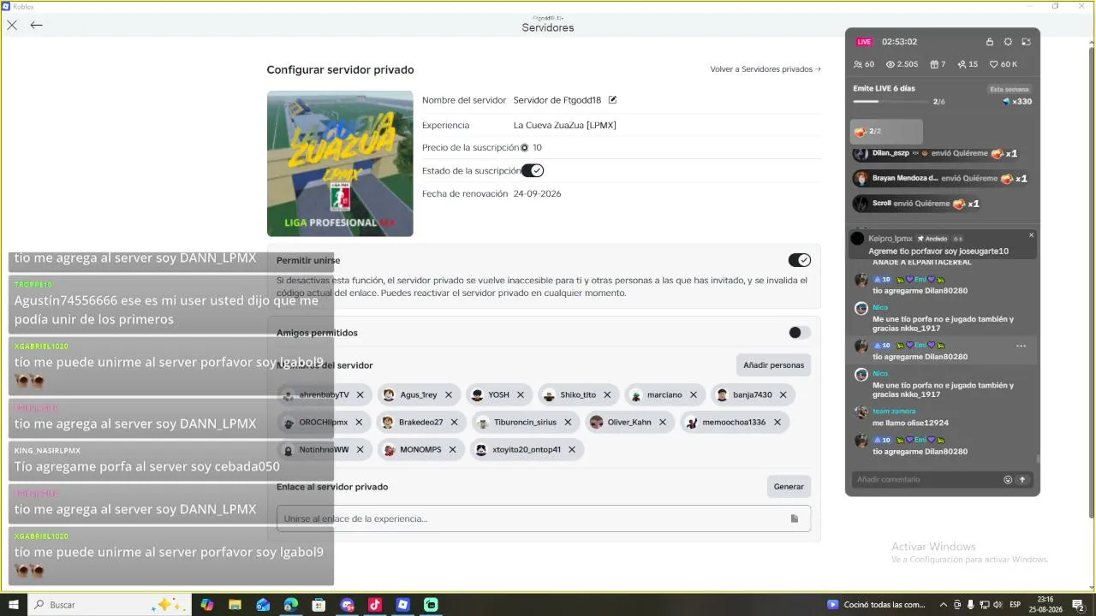1096x616 pixels.
Task: Remove NotinhnoWW from server members
Action: coord(360,449)
